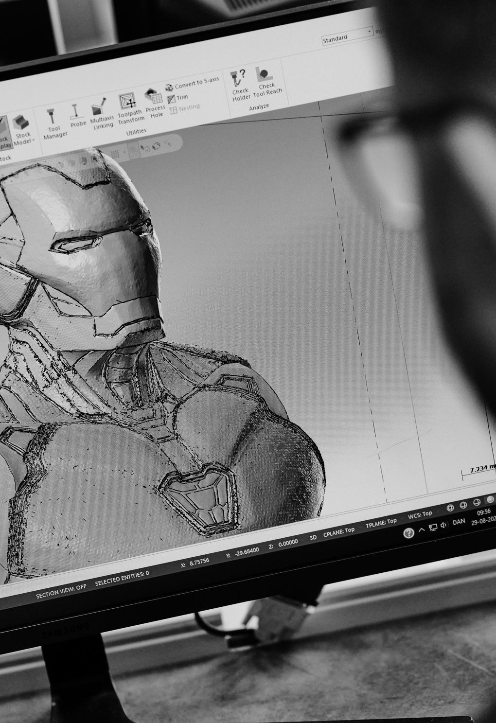The image size is (496, 723).
Task: Toggle the 3D mode in status bar
Action: (313, 537)
